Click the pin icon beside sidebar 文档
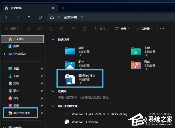Screen dimensions: 175x128 pyautogui.click(x=42, y=84)
